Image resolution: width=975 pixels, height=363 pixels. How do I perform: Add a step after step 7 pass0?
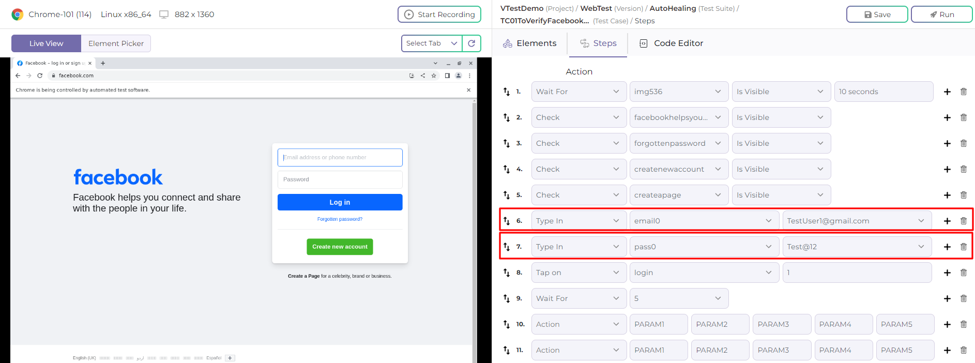click(947, 247)
